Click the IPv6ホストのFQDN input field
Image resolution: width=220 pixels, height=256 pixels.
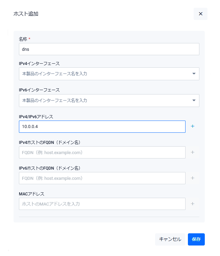(x=102, y=178)
